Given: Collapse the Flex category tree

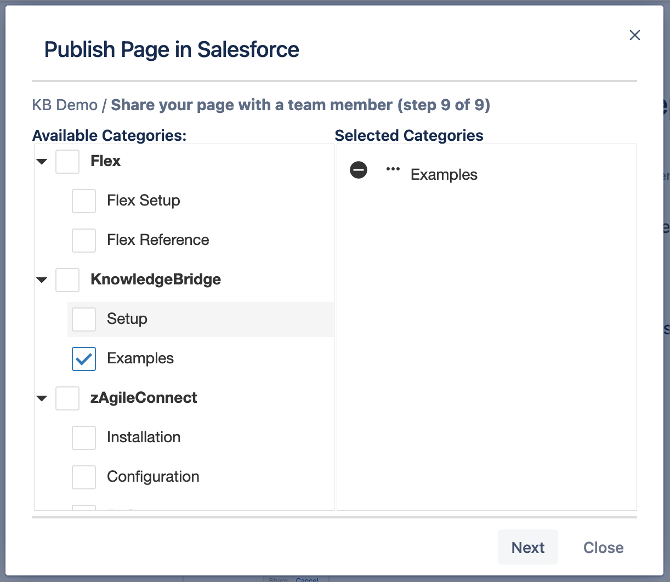Looking at the screenshot, I should (42, 162).
